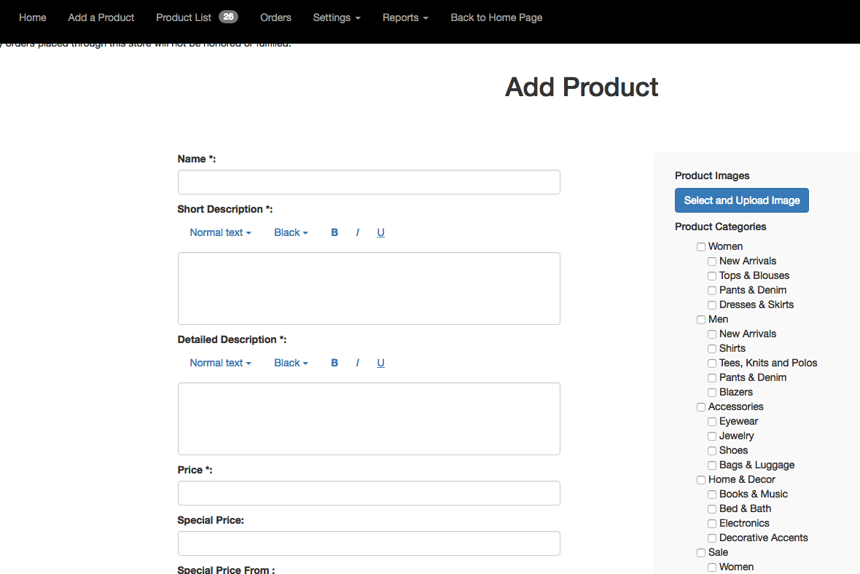This screenshot has width=860, height=574.
Task: Click the Product List count badge
Action: [228, 17]
